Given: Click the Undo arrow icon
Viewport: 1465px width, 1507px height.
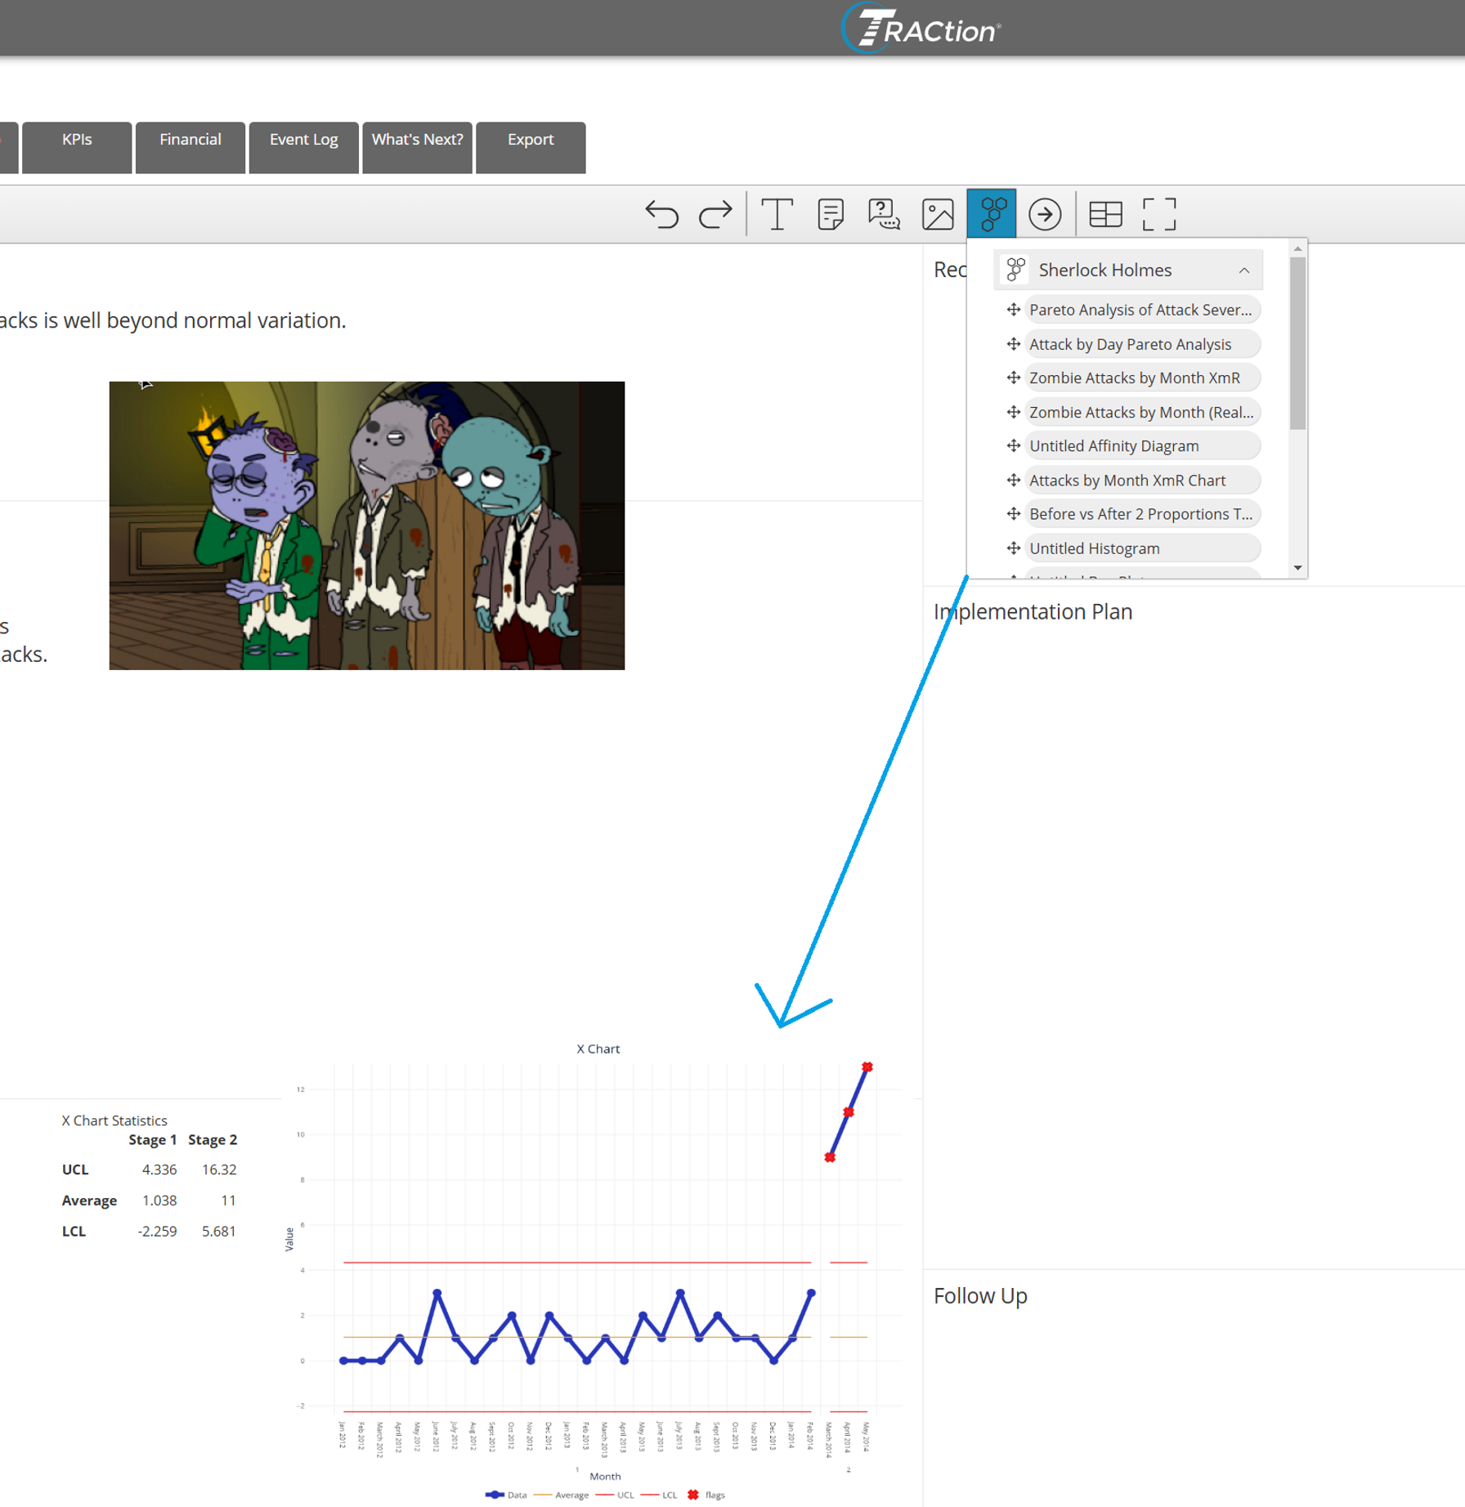Looking at the screenshot, I should 661,214.
